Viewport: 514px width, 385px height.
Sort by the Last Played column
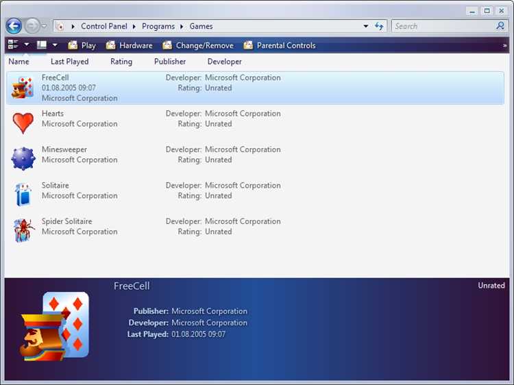(x=69, y=62)
